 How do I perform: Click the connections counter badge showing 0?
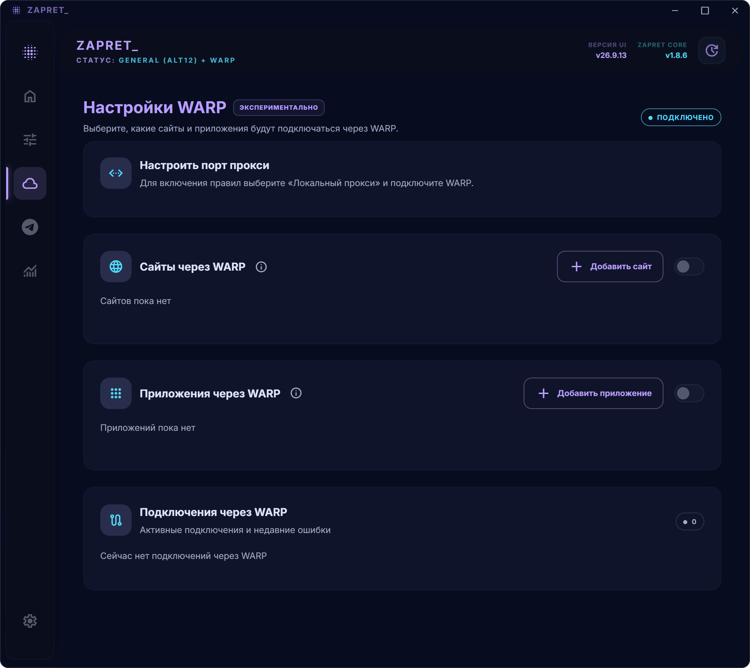click(689, 521)
